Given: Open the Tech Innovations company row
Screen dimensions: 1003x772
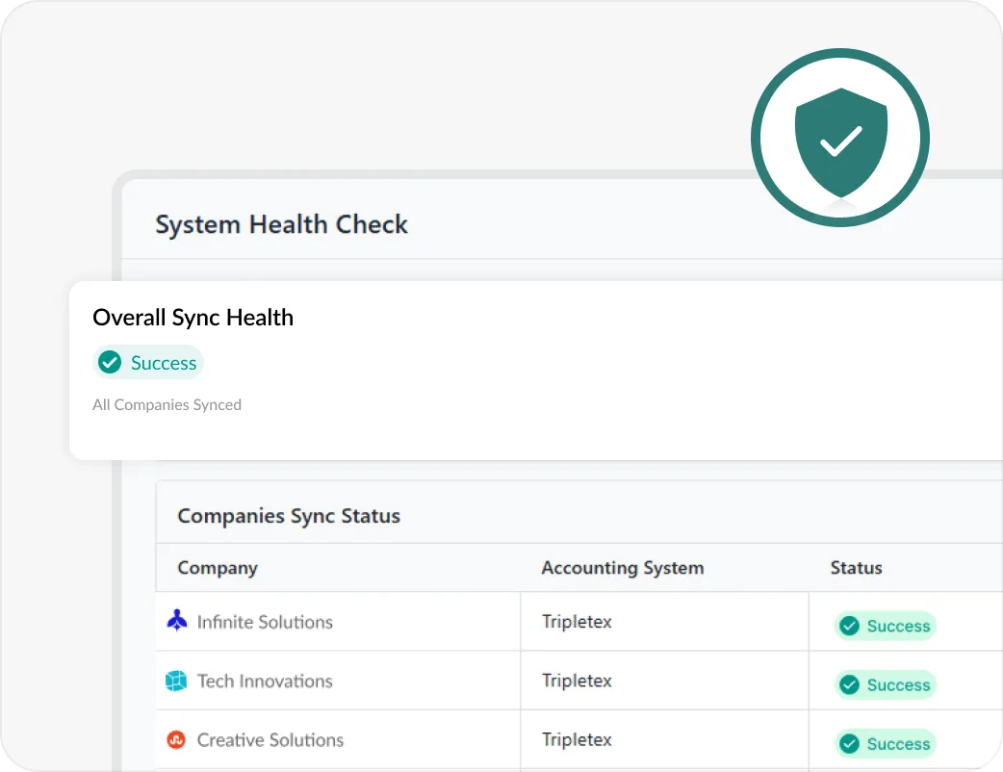Looking at the screenshot, I should (x=579, y=681).
